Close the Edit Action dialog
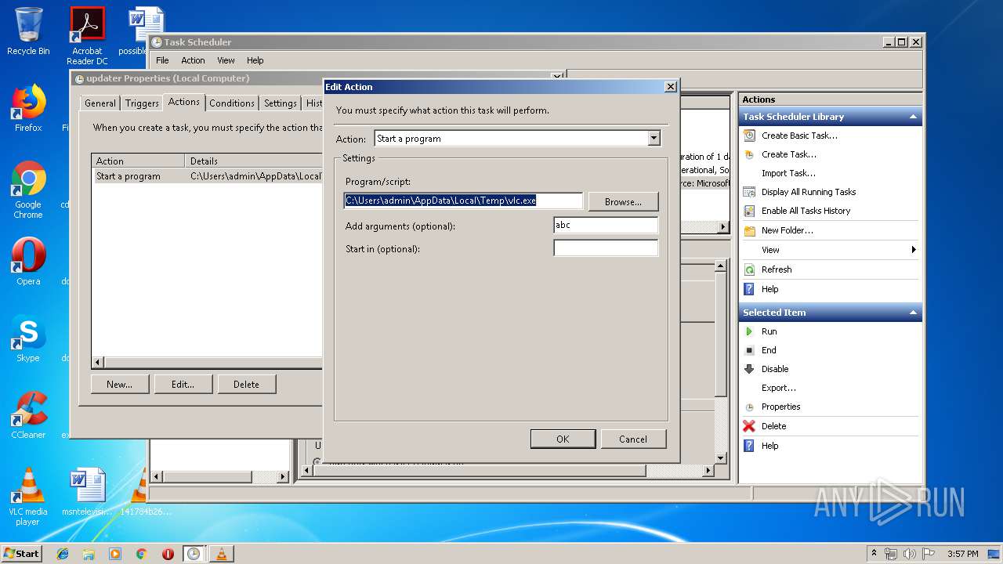Viewport: 1003px width, 564px height. pos(670,87)
